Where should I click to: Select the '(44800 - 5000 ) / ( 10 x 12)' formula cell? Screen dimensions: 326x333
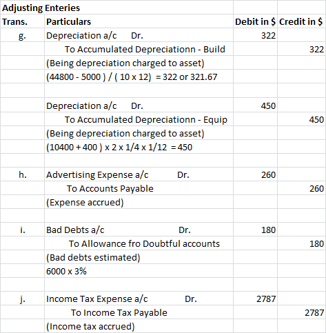(139, 77)
